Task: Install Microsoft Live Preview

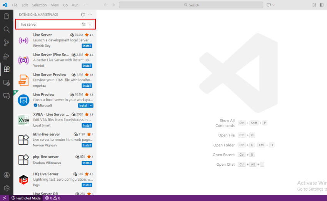Action: [x=83, y=105]
